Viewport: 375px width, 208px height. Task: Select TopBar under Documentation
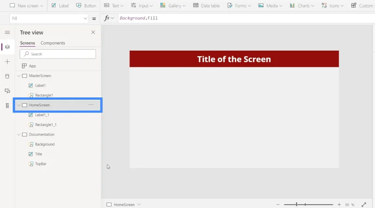(x=41, y=164)
